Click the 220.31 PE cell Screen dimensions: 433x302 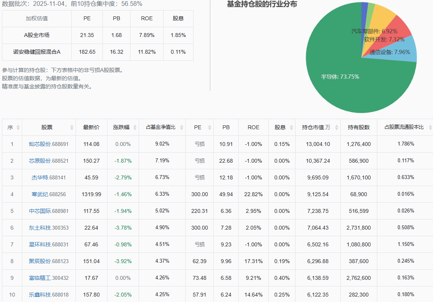pos(199,211)
